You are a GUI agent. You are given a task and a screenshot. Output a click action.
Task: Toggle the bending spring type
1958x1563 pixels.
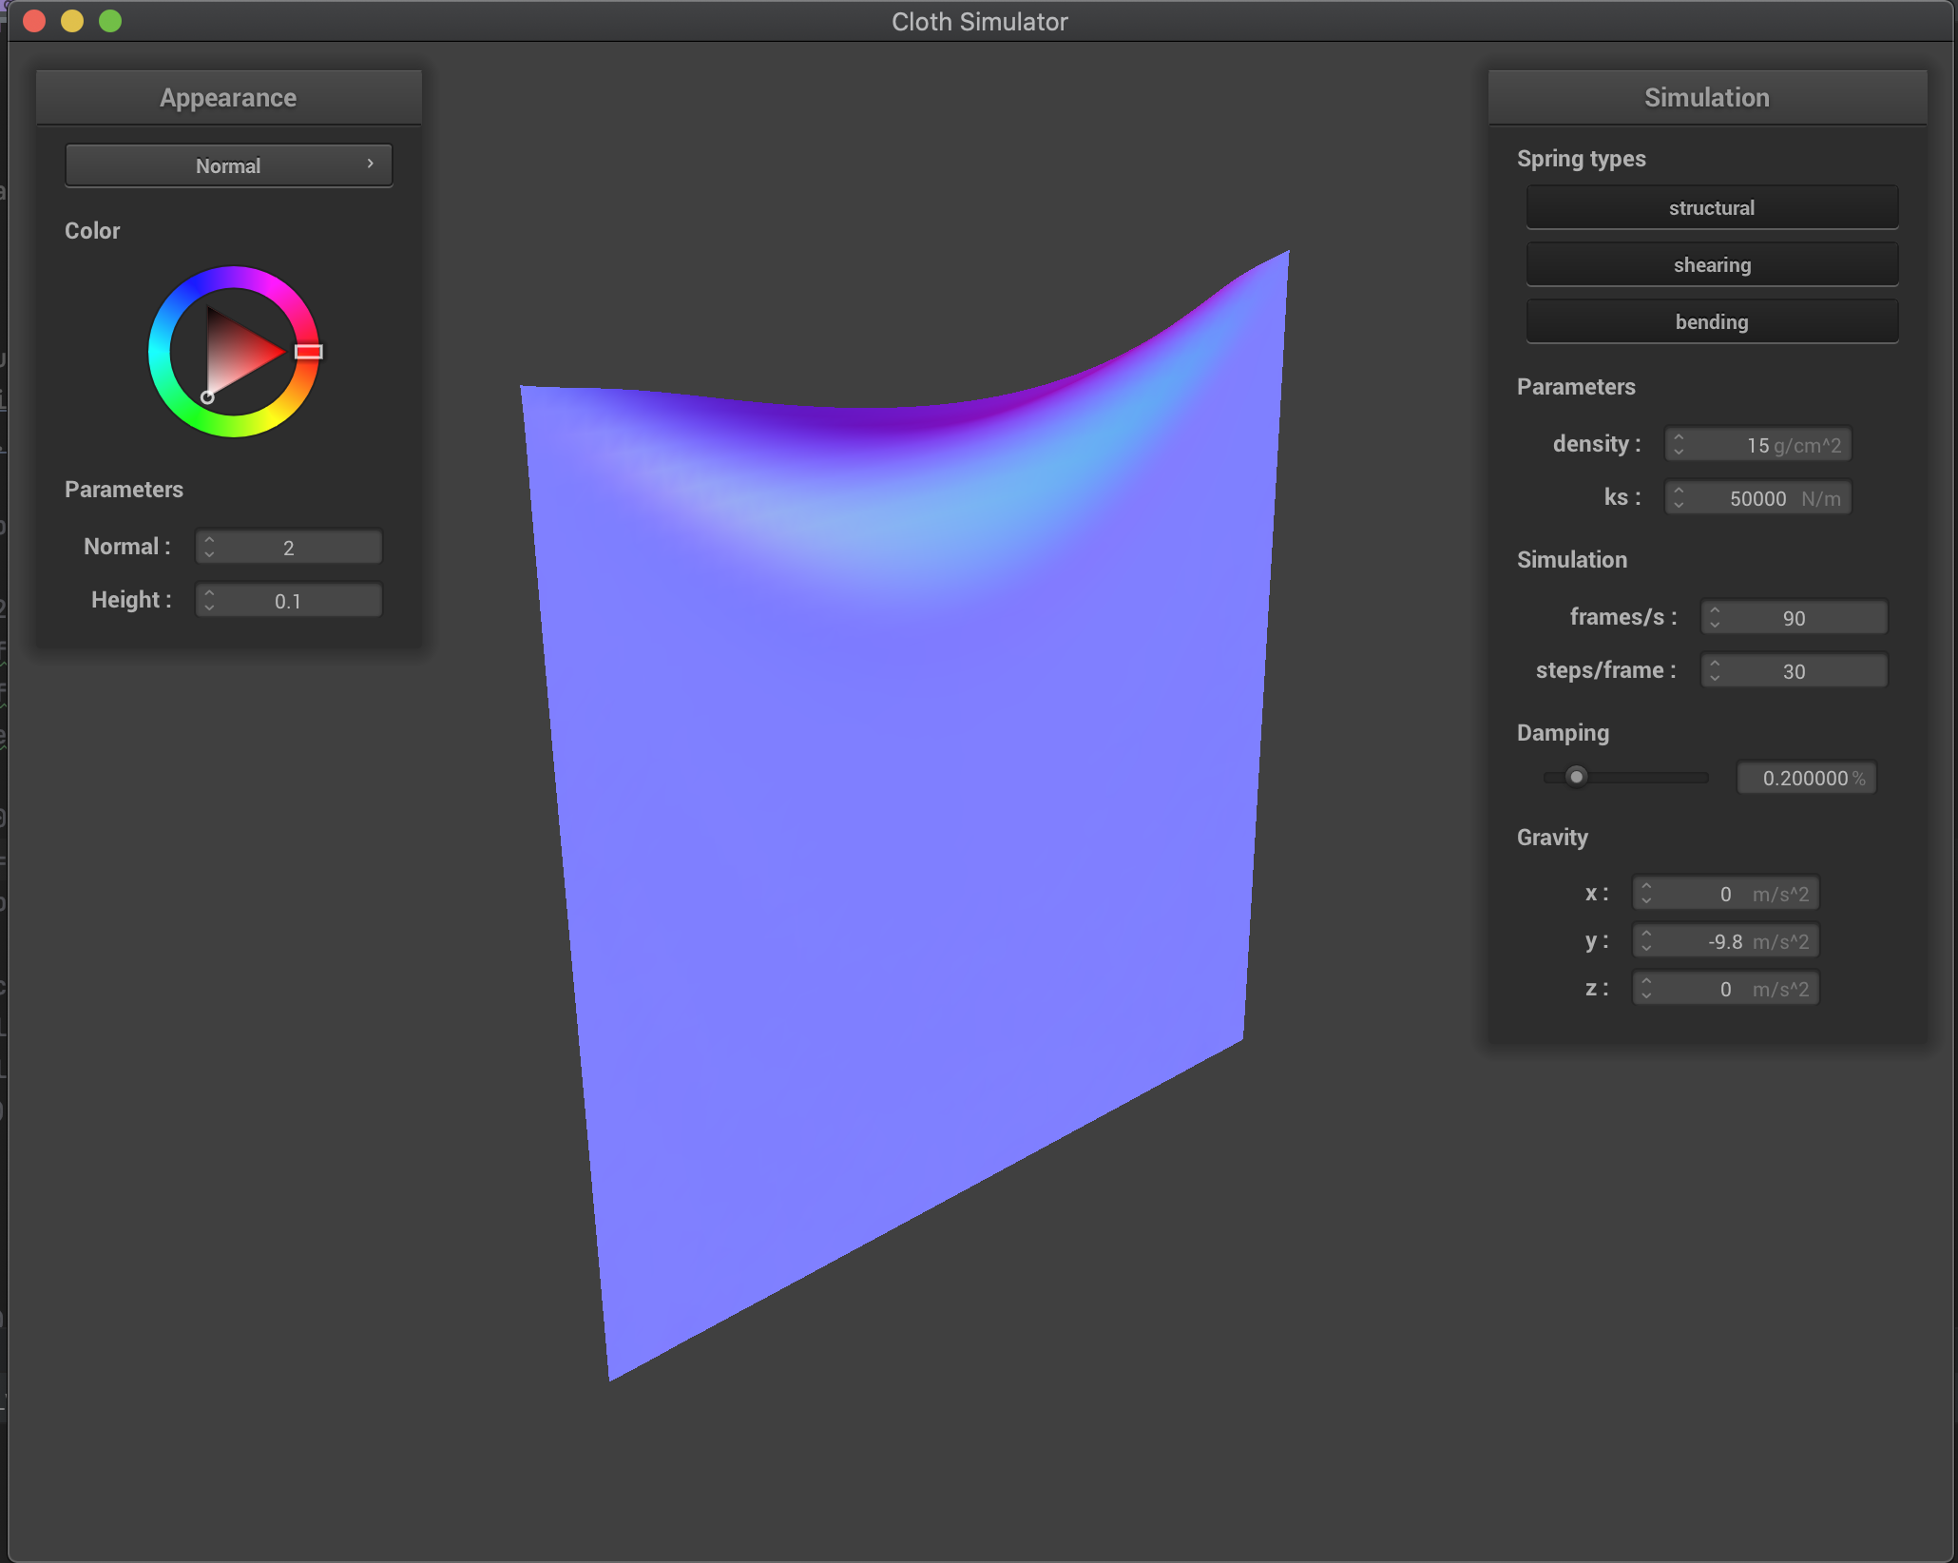point(1711,321)
